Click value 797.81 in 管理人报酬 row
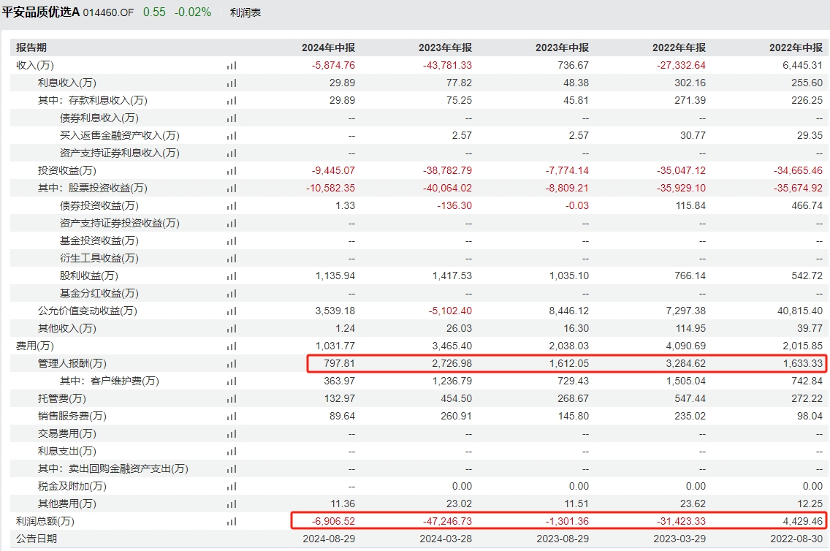The image size is (830, 551). click(339, 363)
